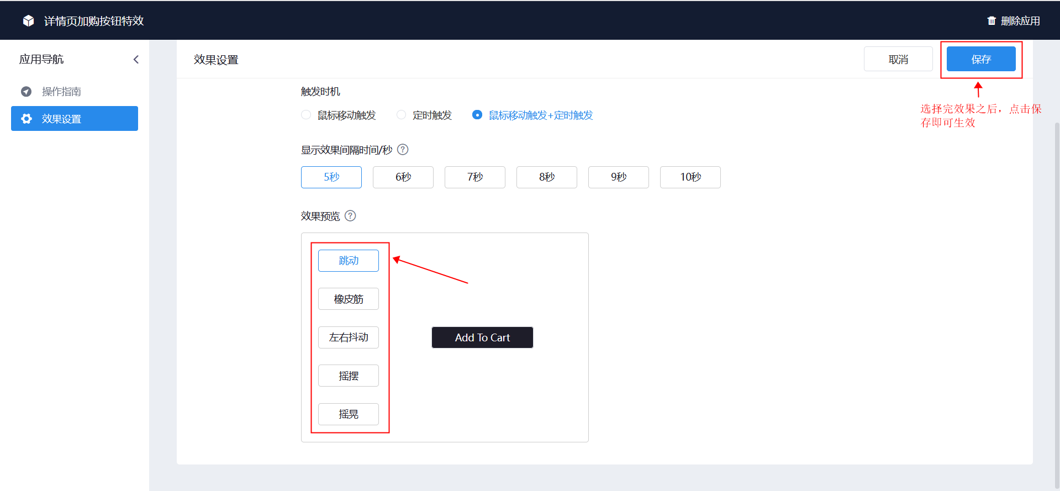Choose the 7秒 interval option
Screen dimensions: 1060x491
tap(475, 177)
